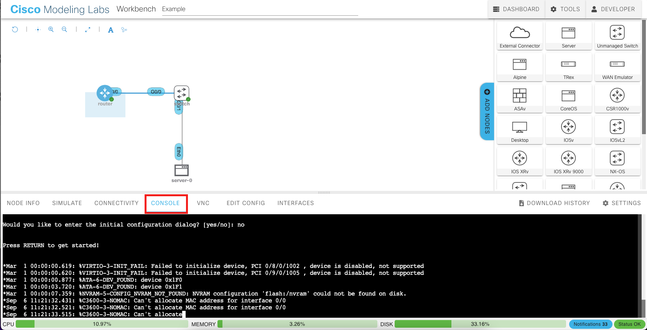
Task: Click the DASHBOARD button
Action: point(516,9)
